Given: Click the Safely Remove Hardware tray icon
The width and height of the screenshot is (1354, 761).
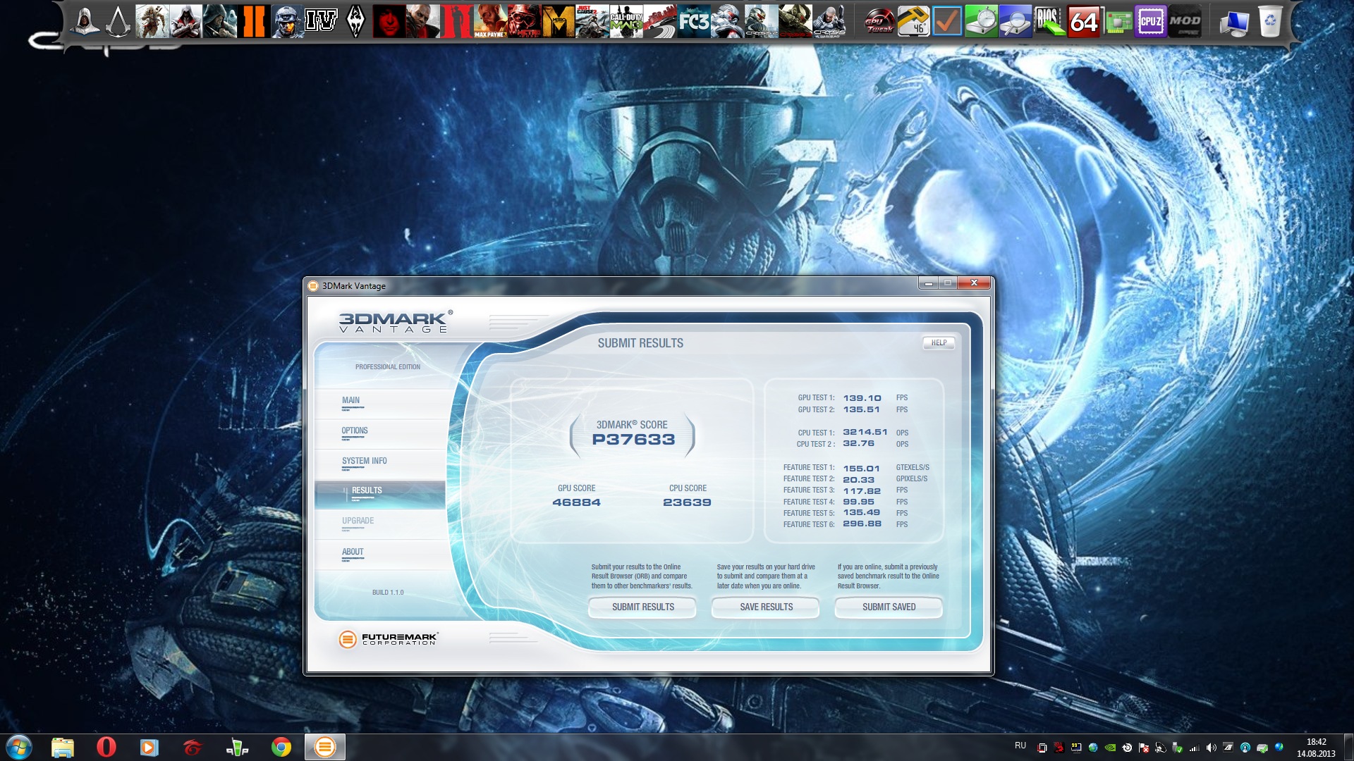Looking at the screenshot, I should click(1178, 748).
